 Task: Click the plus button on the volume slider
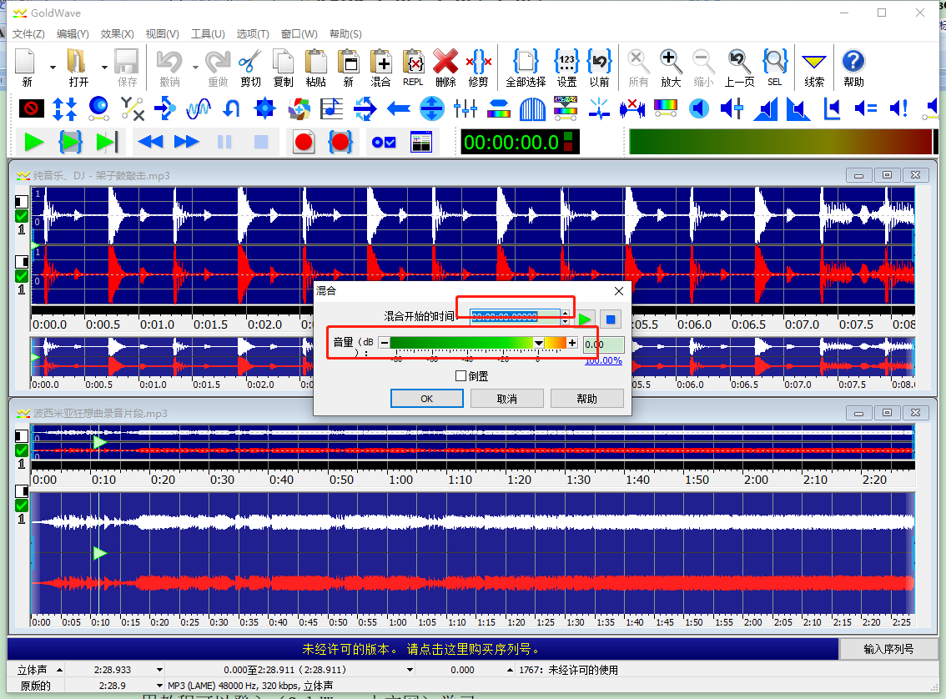(x=572, y=343)
